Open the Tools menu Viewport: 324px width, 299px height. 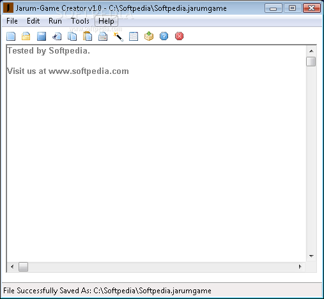pos(80,21)
